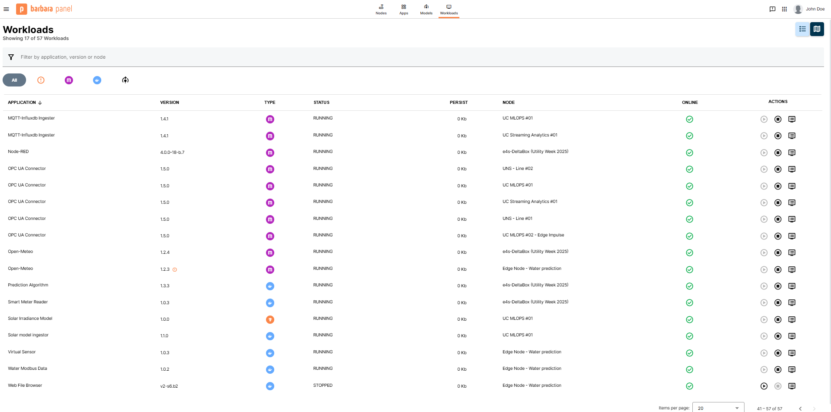Viewport: 831px width, 412px height.
Task: Go to the Nodes tab
Action: coord(381,9)
